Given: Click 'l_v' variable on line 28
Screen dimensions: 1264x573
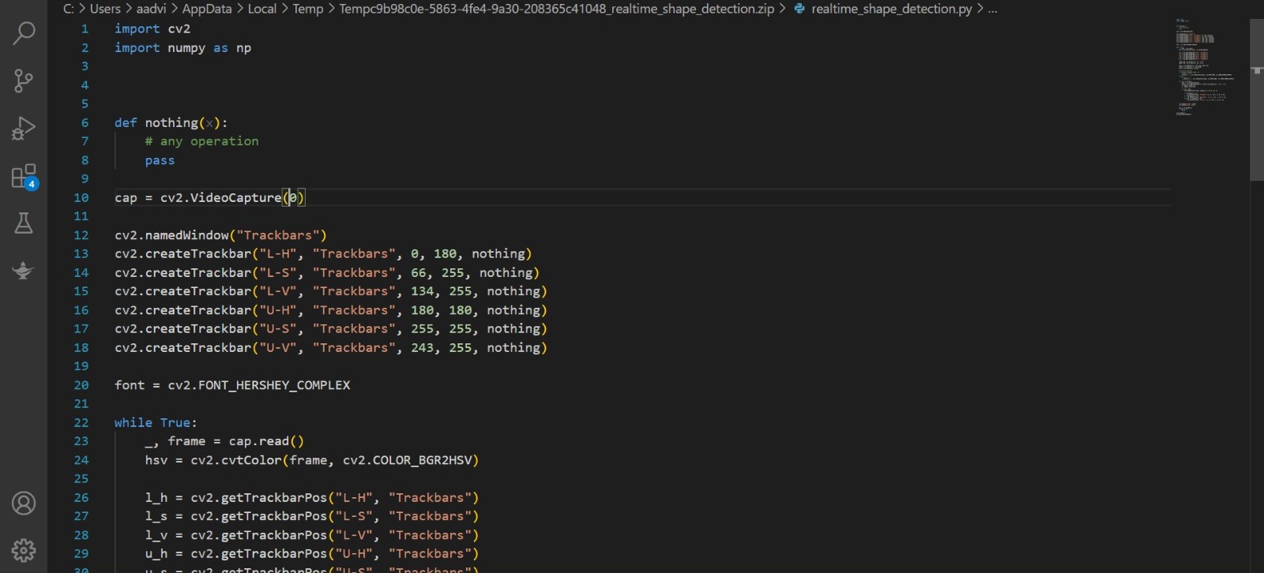Looking at the screenshot, I should pos(156,535).
